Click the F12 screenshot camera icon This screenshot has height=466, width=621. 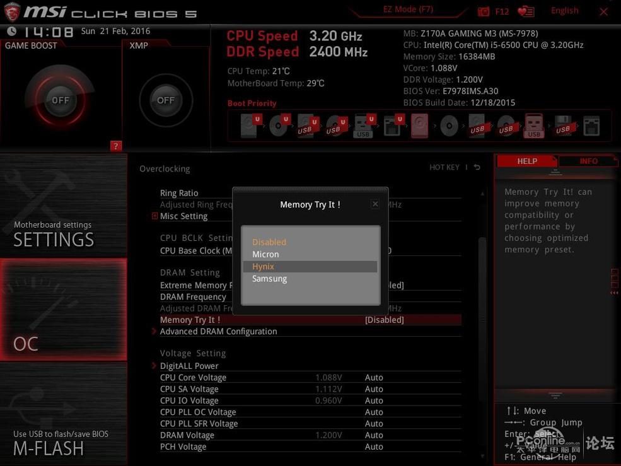[483, 11]
